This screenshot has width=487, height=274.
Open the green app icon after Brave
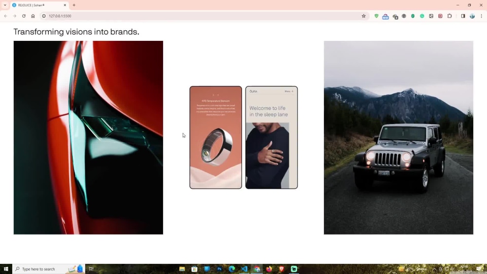click(x=294, y=269)
